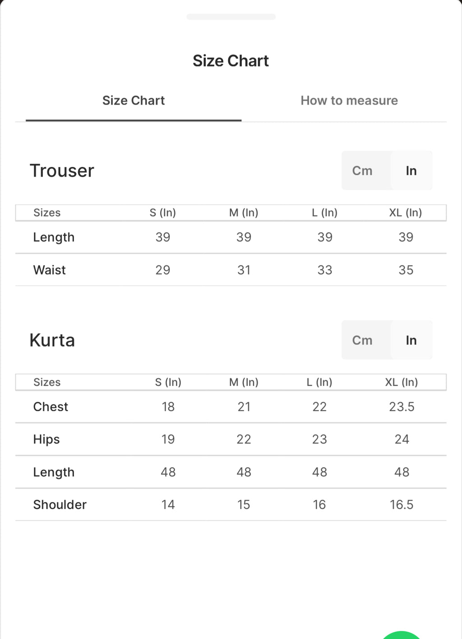462x639 pixels.
Task: Click Kurta Shoulder XL value 16.5
Action: click(x=402, y=505)
